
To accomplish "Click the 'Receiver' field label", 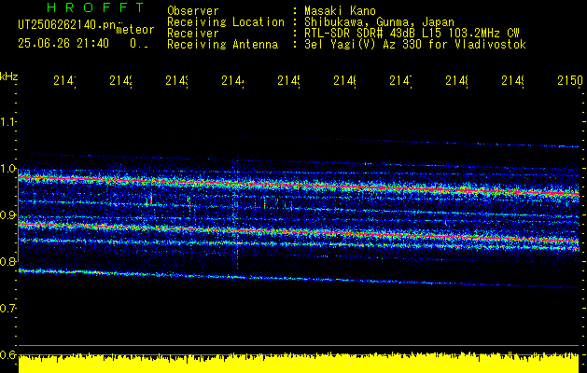I will click(193, 34).
